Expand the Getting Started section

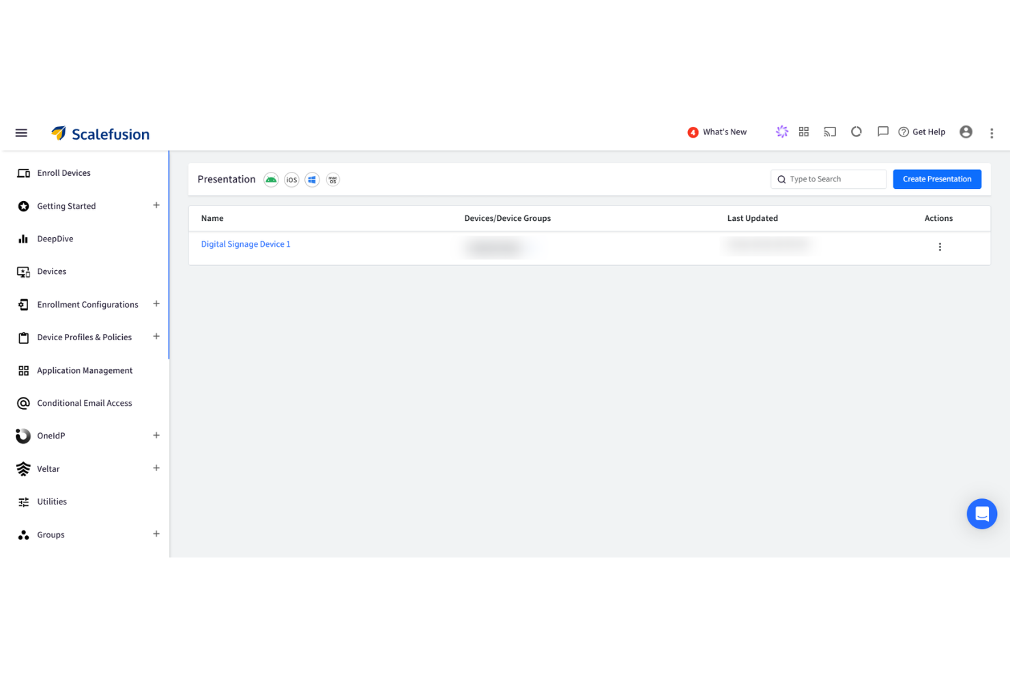pyautogui.click(x=156, y=205)
